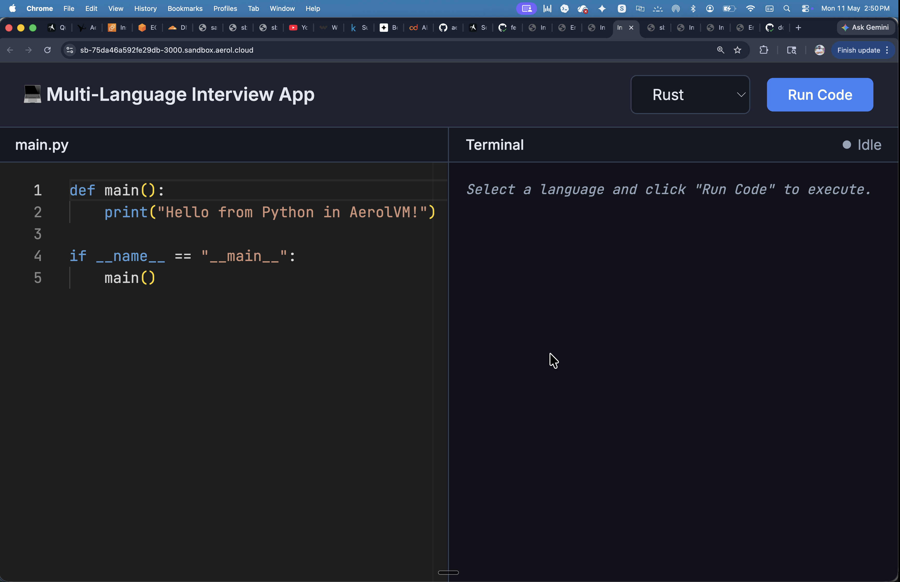Open a new browser tab
Image resolution: width=900 pixels, height=582 pixels.
[798, 28]
